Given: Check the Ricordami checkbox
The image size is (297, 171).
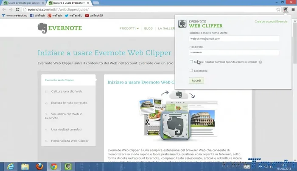Looking at the screenshot, I should click(191, 71).
